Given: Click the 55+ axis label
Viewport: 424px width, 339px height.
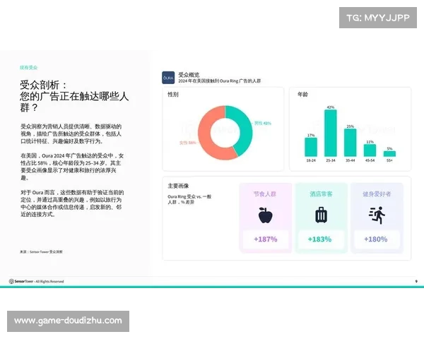Looking at the screenshot, I should coord(389,160).
